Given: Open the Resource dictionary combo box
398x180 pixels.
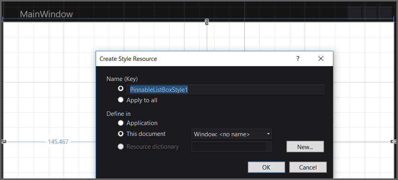Looking at the screenshot, I should pos(231,147).
